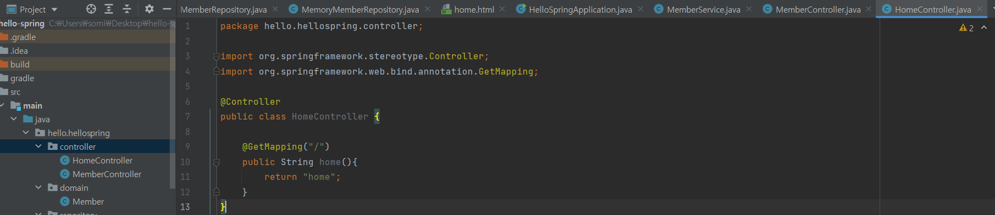Click the home.html file type icon
Screen dimensions: 995x215
tap(446, 9)
